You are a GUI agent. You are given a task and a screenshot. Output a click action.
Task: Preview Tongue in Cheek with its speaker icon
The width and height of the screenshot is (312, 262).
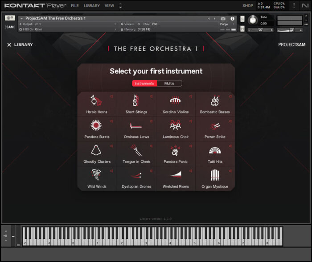[x=151, y=146]
